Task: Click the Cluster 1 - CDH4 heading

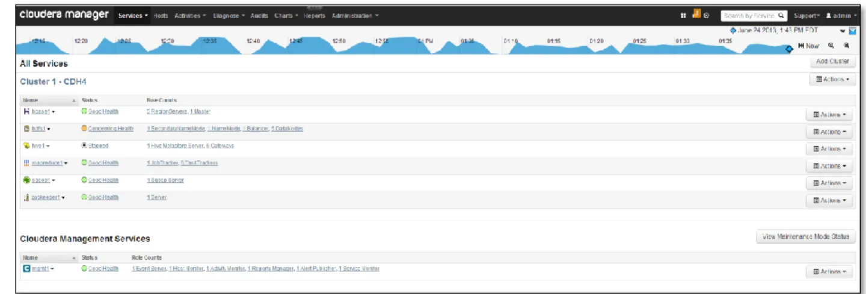Action: [x=54, y=81]
